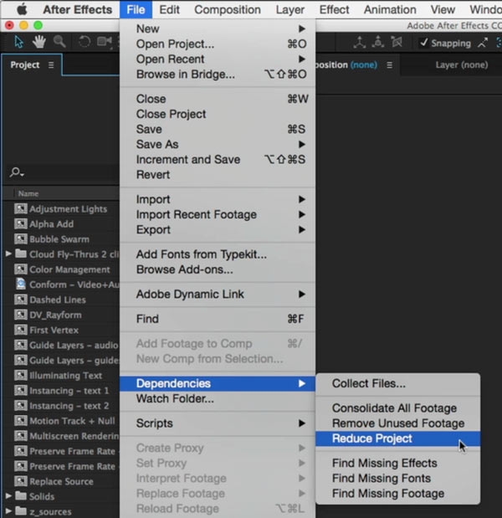The height and width of the screenshot is (518, 502).
Task: Select Increment and Save
Action: 218,160
